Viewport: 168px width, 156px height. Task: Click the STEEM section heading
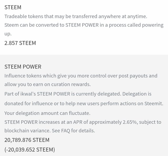(13, 8)
